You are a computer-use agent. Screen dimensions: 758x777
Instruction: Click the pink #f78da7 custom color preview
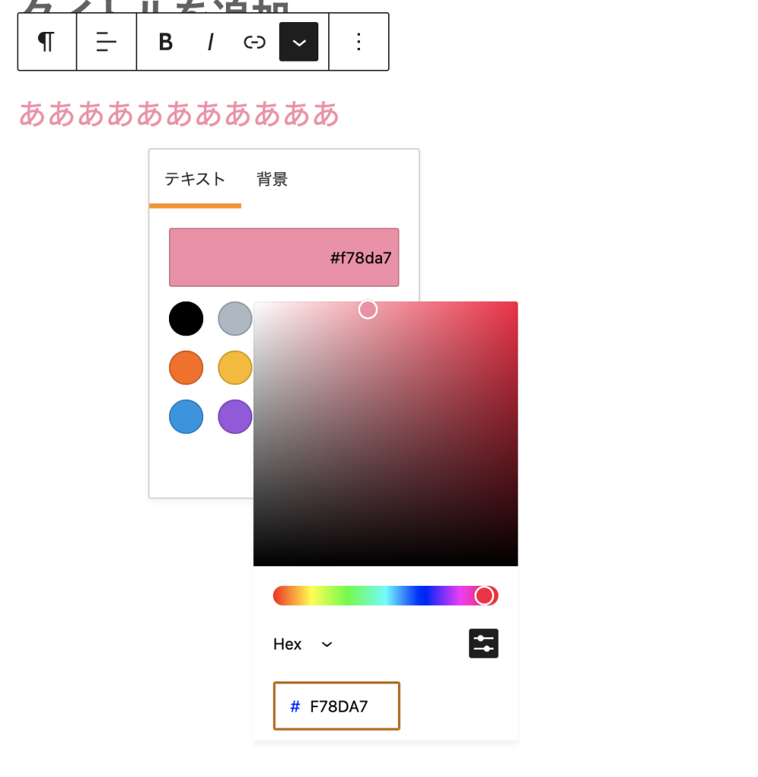tap(283, 257)
